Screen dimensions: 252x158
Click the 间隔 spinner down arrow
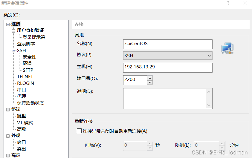click(150, 148)
